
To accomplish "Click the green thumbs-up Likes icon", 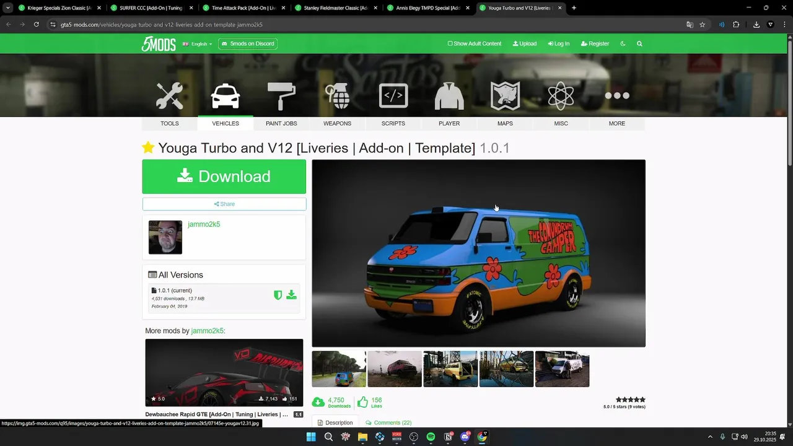I will 362,402.
